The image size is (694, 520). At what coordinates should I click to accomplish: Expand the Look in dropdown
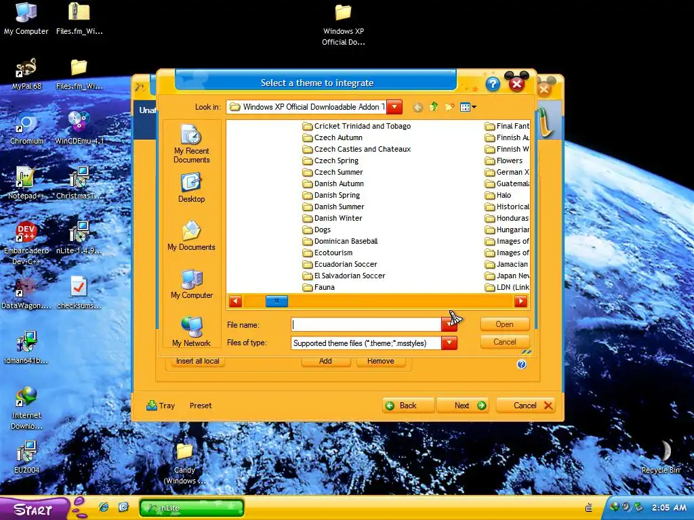(x=394, y=106)
